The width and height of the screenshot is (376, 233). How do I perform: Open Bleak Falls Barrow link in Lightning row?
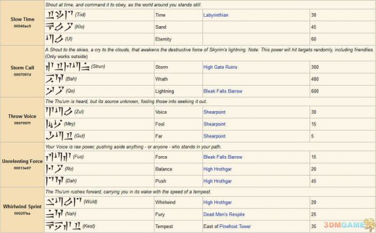tap(222, 91)
